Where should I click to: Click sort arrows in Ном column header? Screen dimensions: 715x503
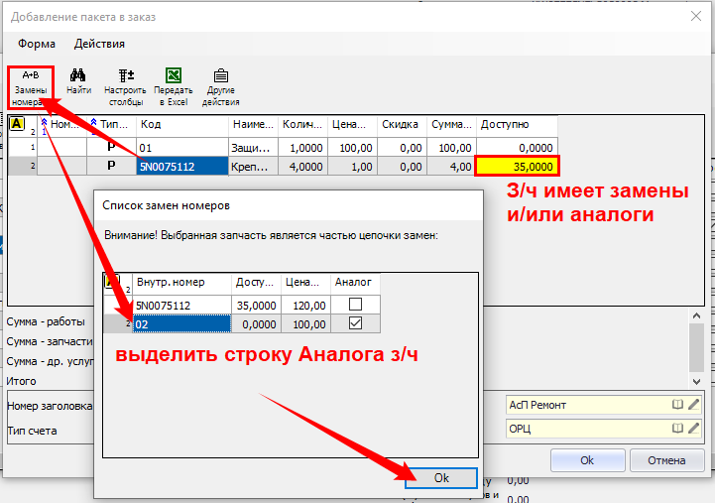tap(43, 123)
